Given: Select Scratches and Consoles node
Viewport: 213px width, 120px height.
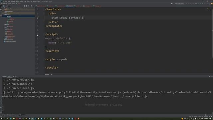Looking at the screenshot, I should point(10,41).
